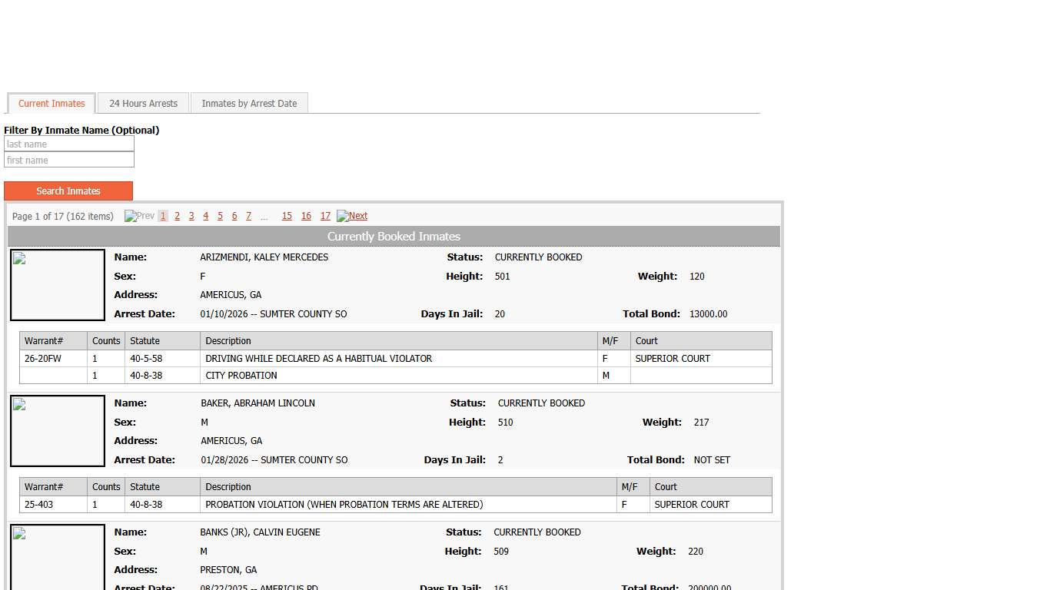
Task: Go to page 3 of results
Action: tap(191, 217)
